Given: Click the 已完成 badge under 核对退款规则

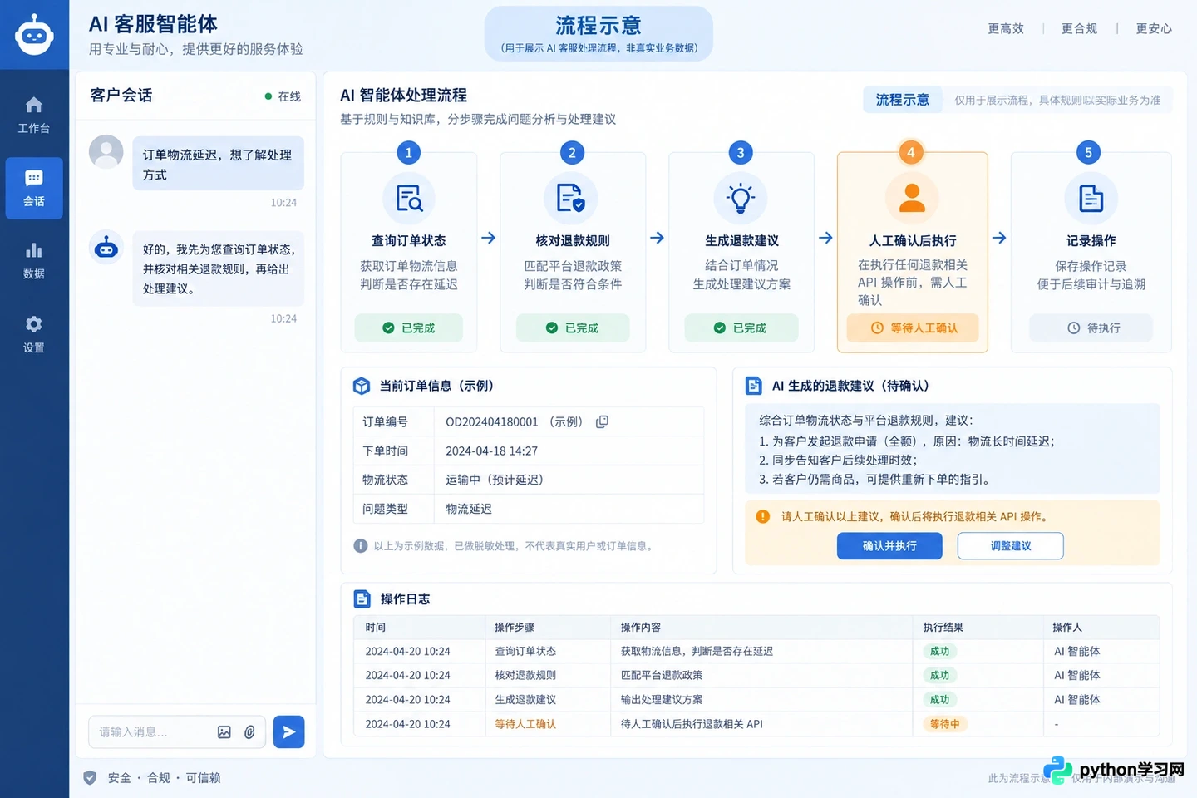Looking at the screenshot, I should [x=573, y=328].
